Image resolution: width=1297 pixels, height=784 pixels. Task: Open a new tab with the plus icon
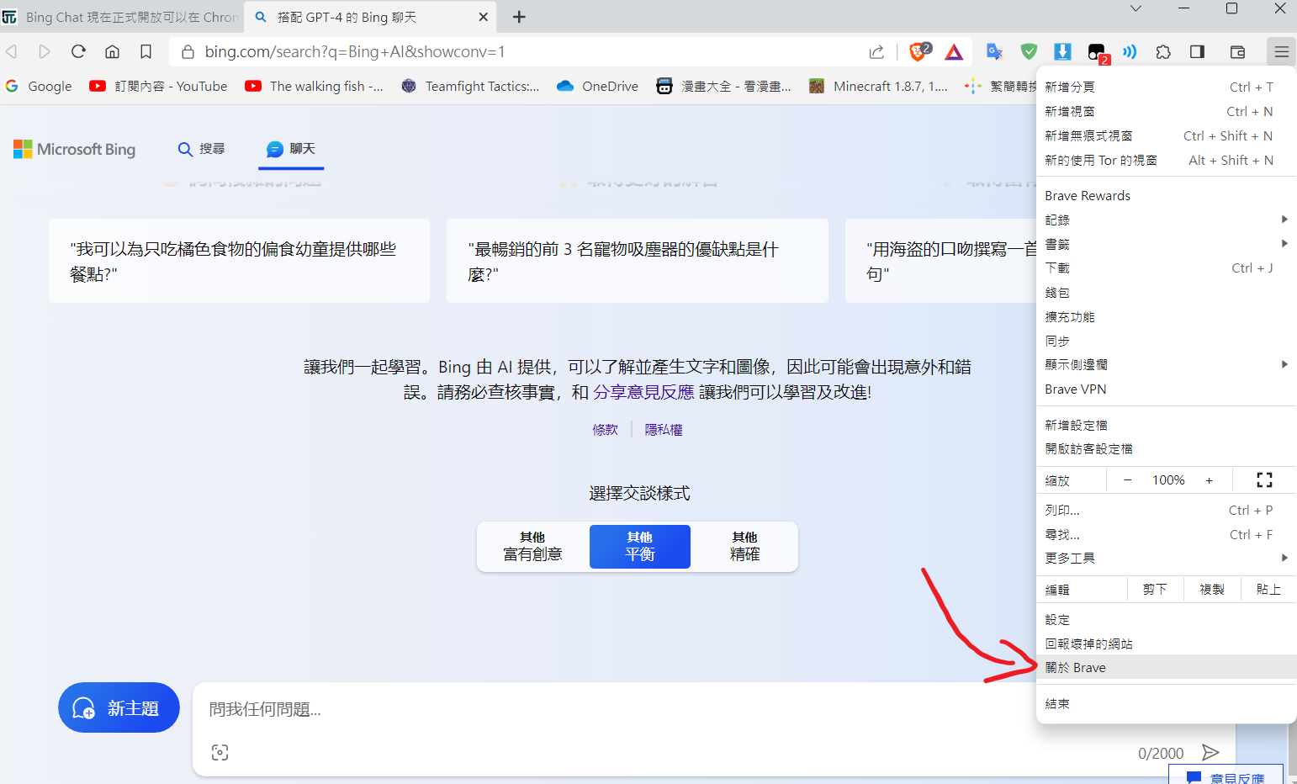[519, 17]
